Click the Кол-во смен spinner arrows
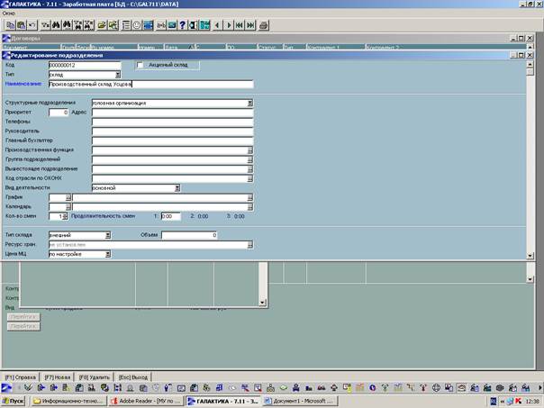 click(x=65, y=216)
